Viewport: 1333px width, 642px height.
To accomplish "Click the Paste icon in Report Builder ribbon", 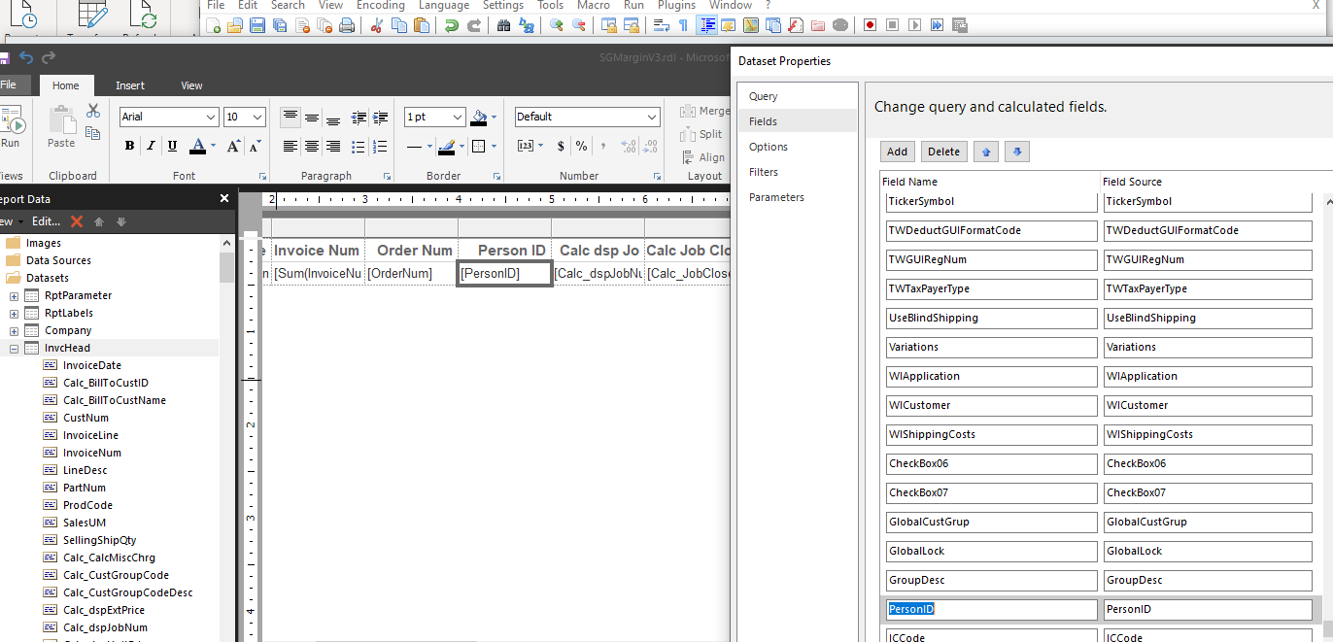I will tap(61, 127).
